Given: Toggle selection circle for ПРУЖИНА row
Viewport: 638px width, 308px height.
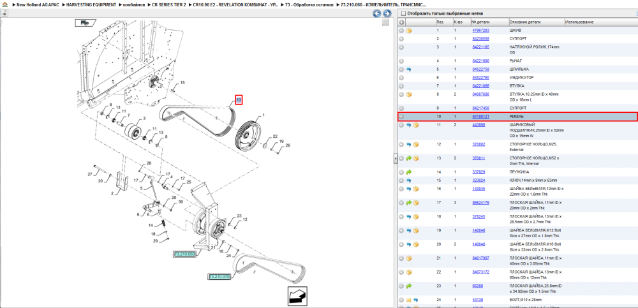Looking at the screenshot, I should (x=401, y=172).
